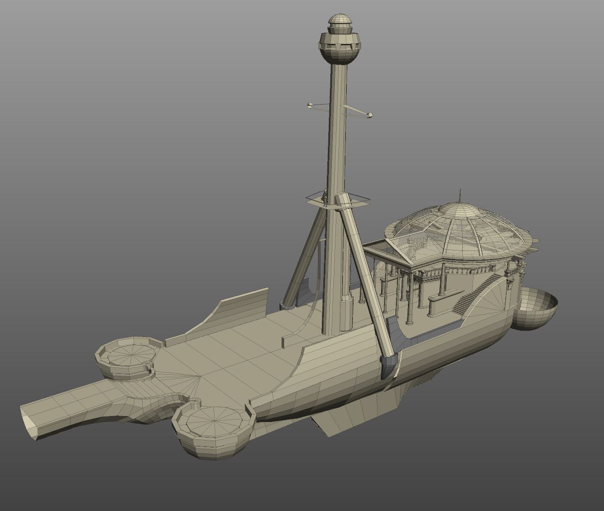Select the lookout platform on the mast

(338, 200)
